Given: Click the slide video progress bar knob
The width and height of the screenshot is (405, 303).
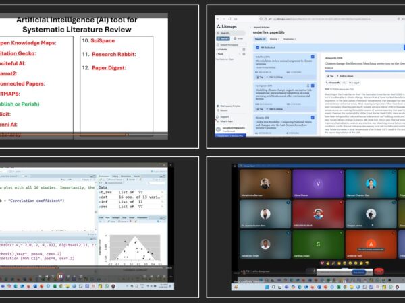Looking at the screenshot, I should click(127, 135).
